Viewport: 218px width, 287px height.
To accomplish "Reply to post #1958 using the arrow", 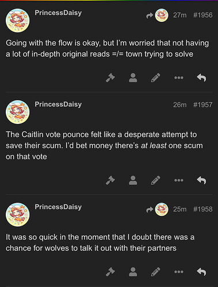I will pyautogui.click(x=201, y=272).
